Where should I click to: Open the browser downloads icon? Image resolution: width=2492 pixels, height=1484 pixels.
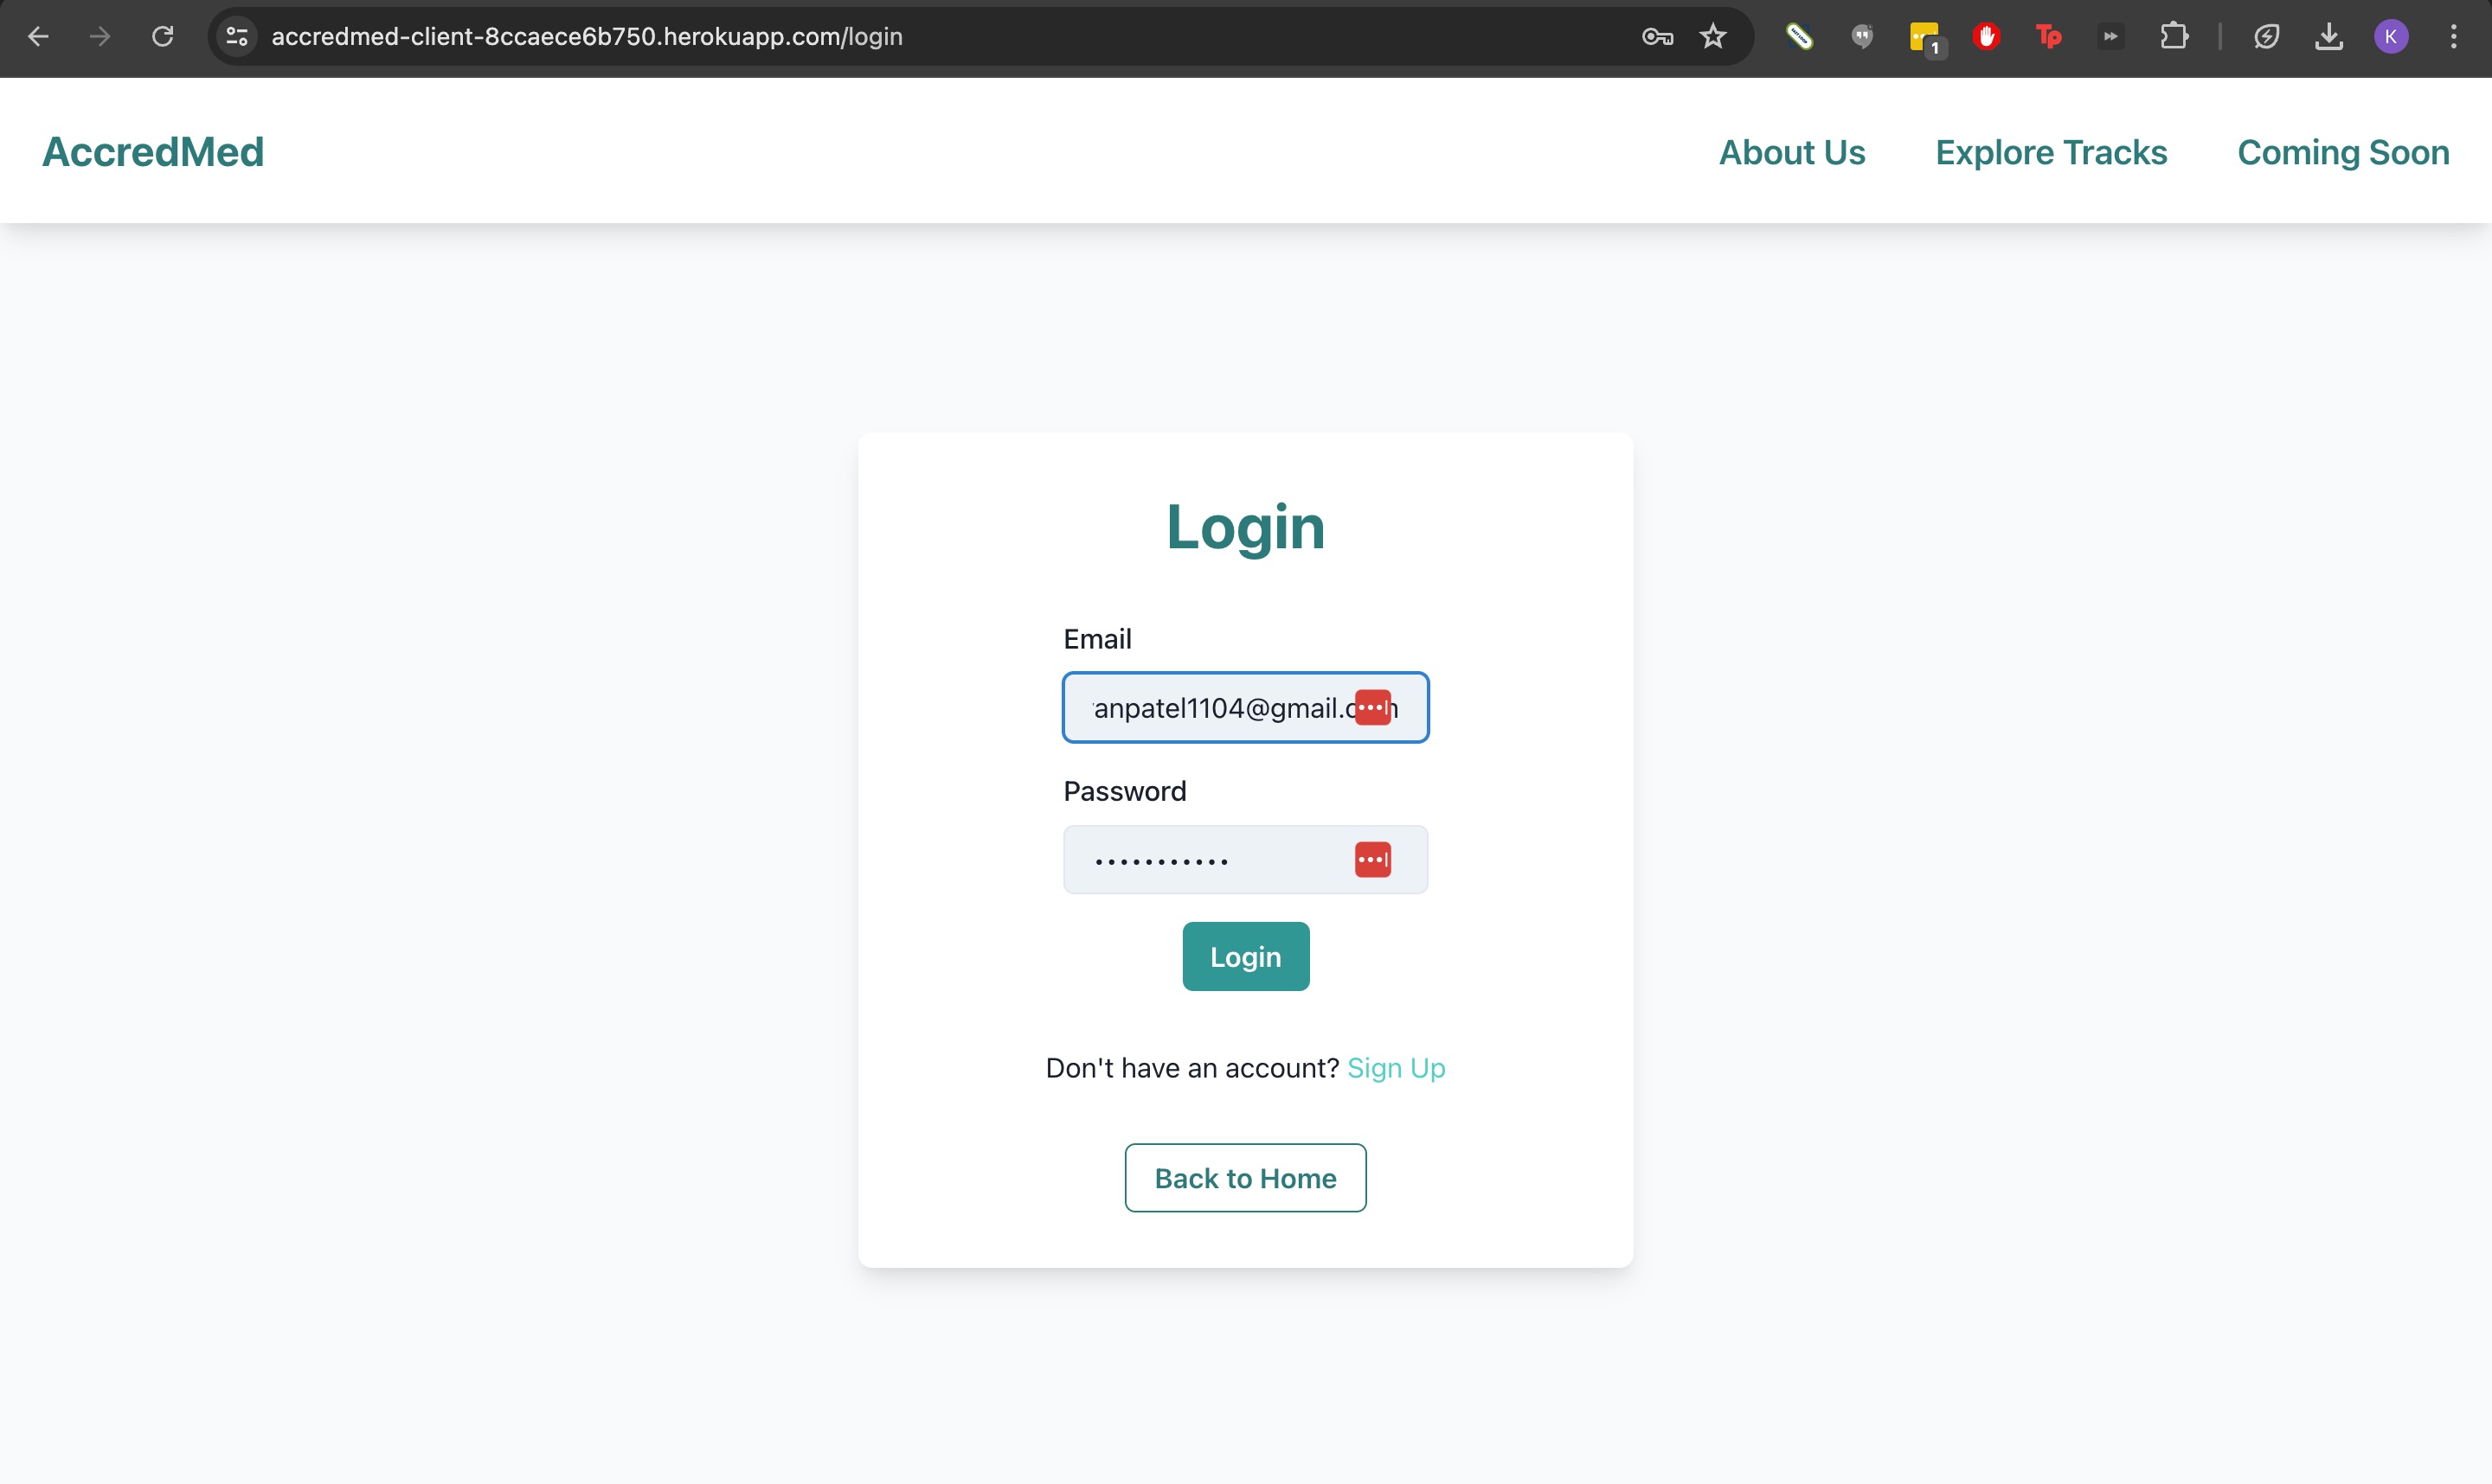click(x=2329, y=37)
